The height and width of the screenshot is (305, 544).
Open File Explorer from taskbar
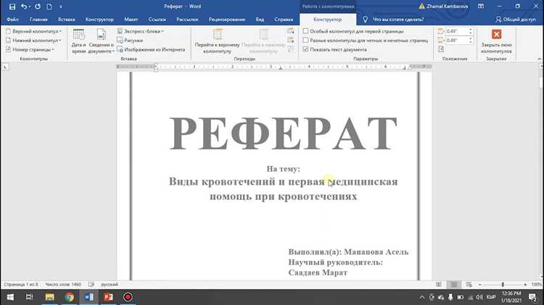pos(49,297)
